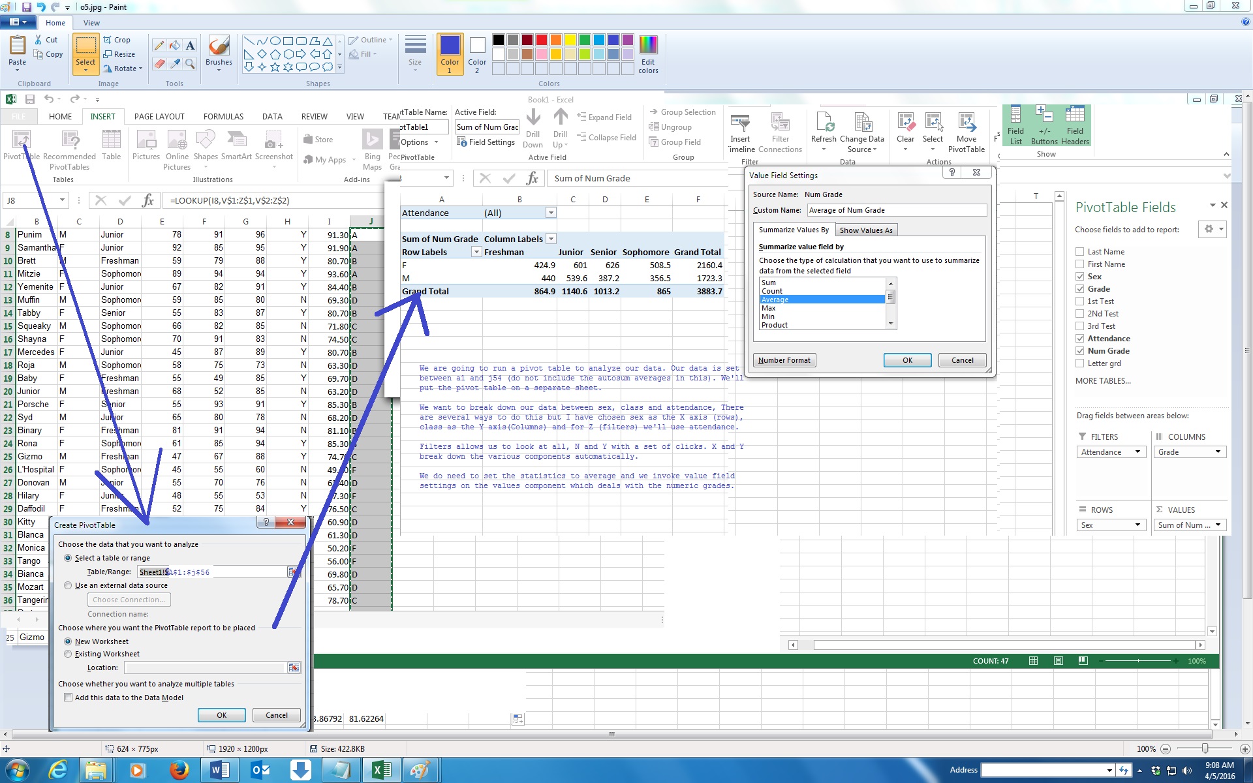
Task: Open the Excel PAGE LAYOUT tab
Action: pos(159,117)
